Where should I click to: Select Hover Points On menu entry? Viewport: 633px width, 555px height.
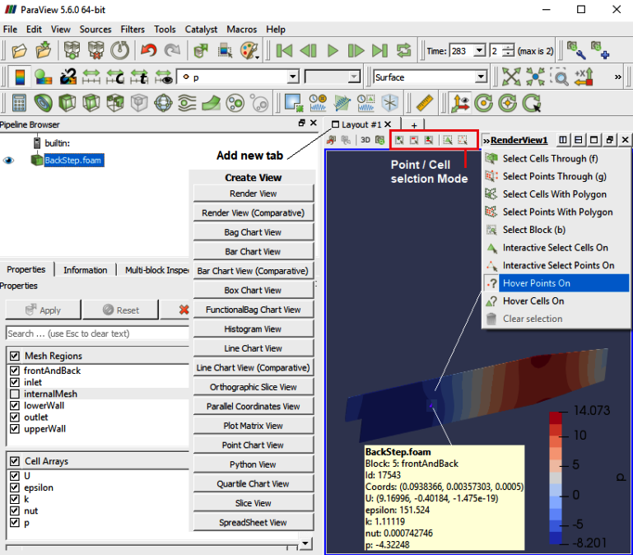[556, 283]
